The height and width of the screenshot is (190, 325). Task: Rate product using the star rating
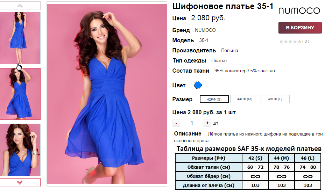pyautogui.click(x=290, y=42)
